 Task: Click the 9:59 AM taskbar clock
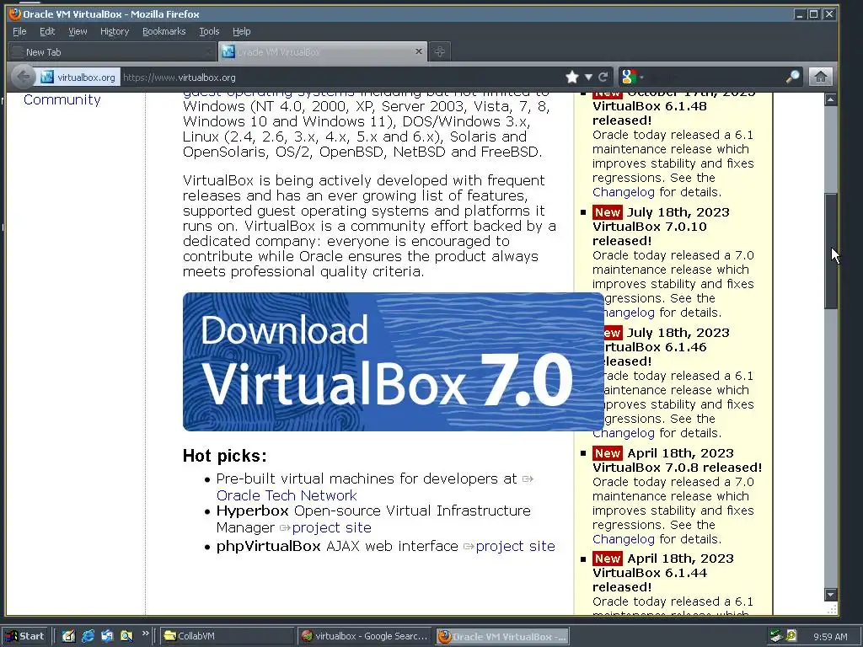tap(830, 637)
